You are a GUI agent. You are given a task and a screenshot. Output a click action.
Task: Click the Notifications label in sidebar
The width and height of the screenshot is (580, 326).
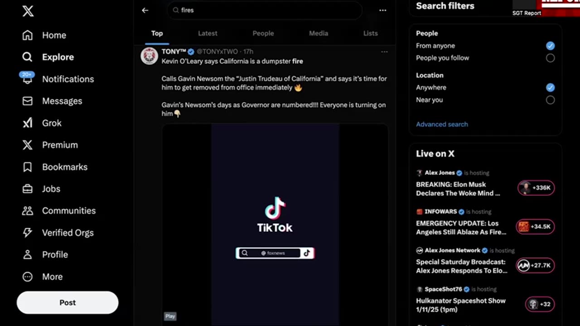click(x=68, y=79)
